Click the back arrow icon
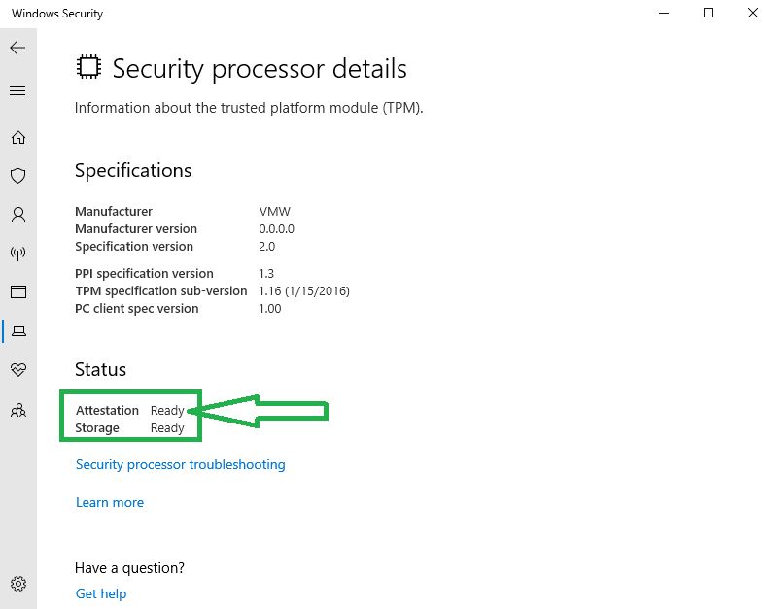 (x=17, y=48)
